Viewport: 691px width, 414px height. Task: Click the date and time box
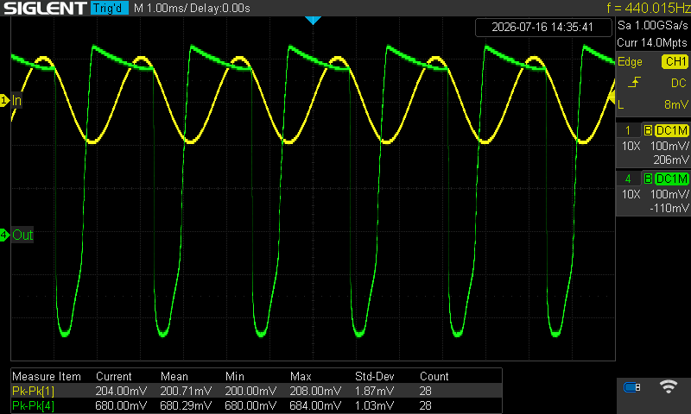[x=543, y=28]
